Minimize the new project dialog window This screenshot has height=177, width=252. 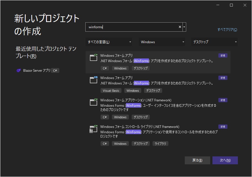click(x=218, y=5)
